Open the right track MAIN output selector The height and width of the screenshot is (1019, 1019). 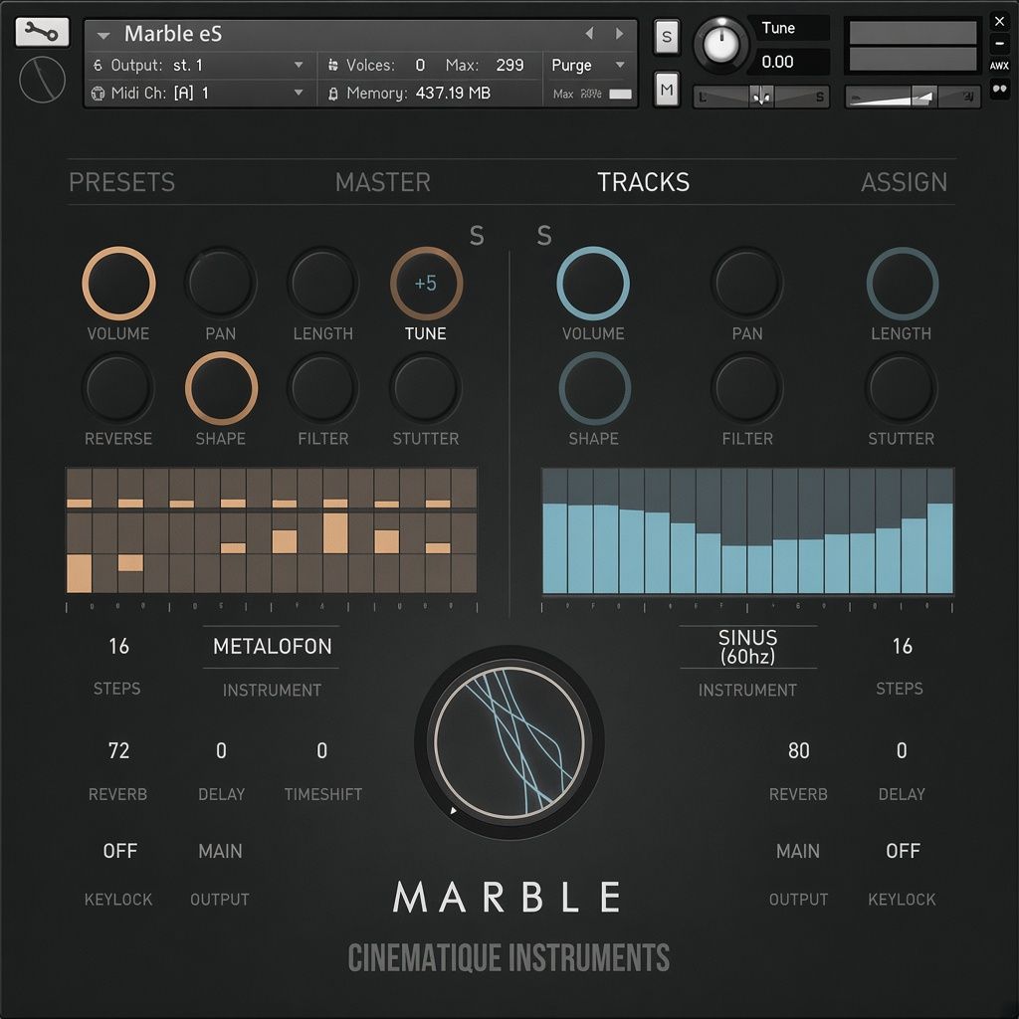tap(798, 851)
